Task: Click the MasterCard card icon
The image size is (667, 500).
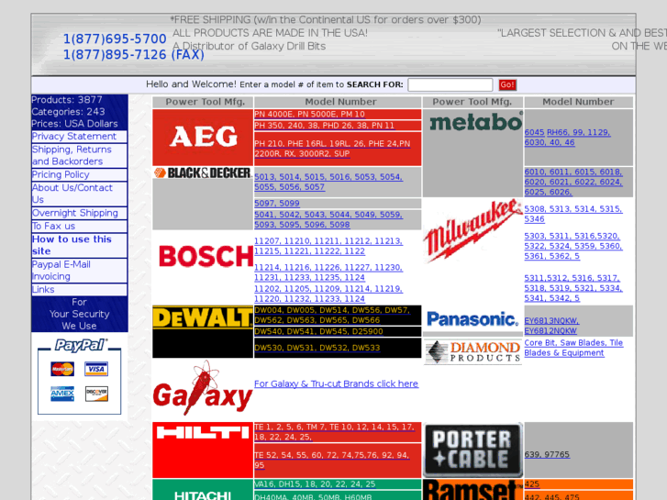Action: pyautogui.click(x=62, y=369)
